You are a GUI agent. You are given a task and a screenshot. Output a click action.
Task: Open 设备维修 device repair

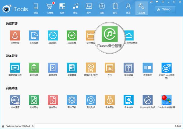click(x=129, y=100)
